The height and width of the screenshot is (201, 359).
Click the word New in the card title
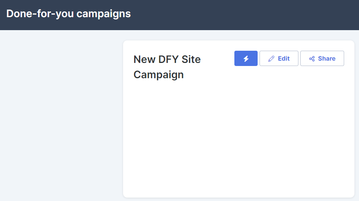(144, 59)
